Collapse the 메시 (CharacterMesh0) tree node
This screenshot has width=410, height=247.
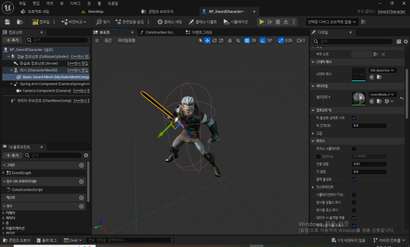[11, 70]
